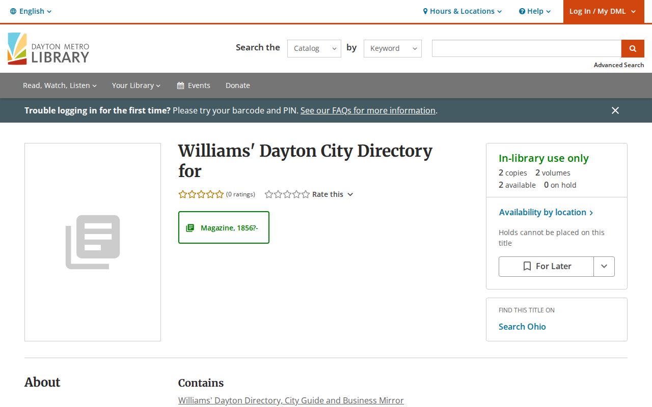The image size is (652, 407).
Task: Open the English language menu
Action: pos(31,11)
